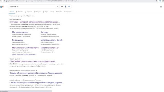Bookmark this page with star icon
The image size is (164, 92).
157,1
